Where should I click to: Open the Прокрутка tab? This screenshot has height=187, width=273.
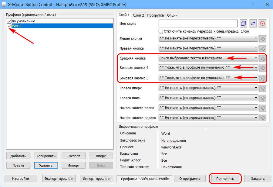click(x=155, y=15)
